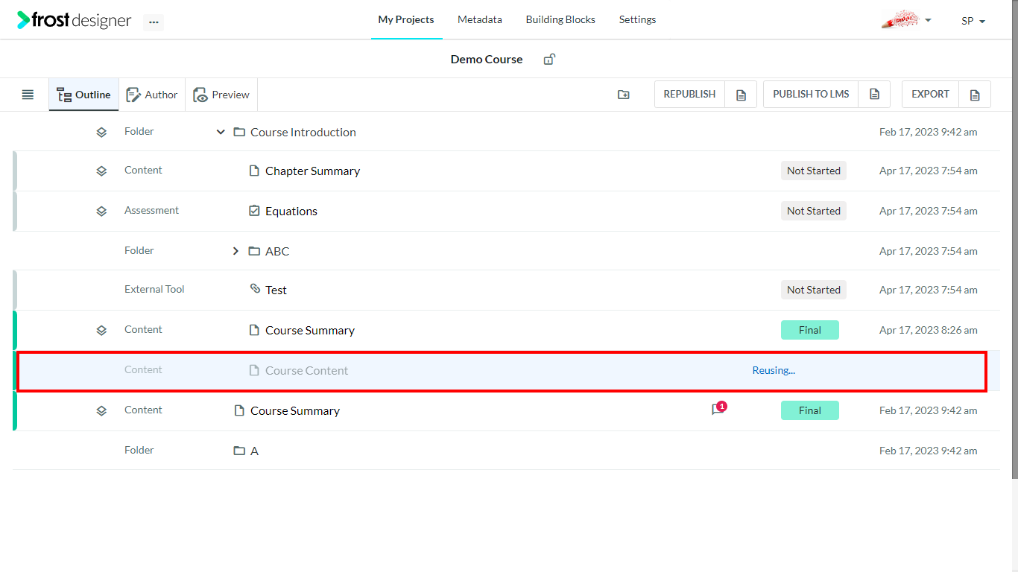The height and width of the screenshot is (572, 1018).
Task: Select the Course Content item being reused
Action: point(306,370)
